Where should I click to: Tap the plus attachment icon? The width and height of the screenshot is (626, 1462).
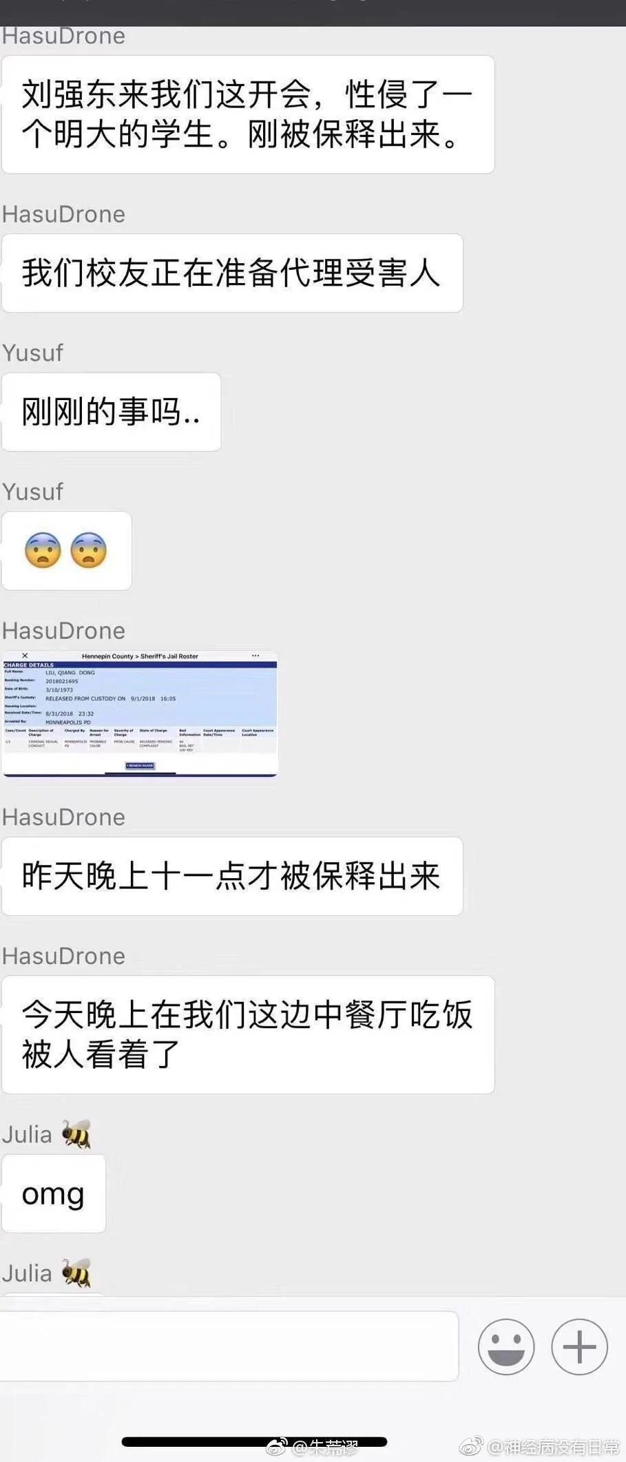point(579,1346)
